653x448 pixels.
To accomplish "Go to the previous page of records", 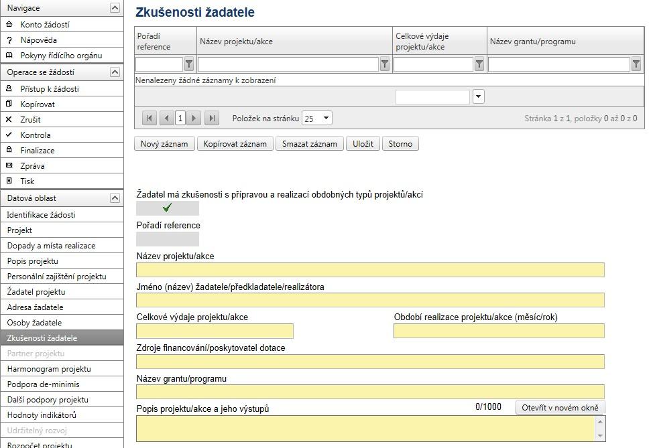I will (x=166, y=119).
